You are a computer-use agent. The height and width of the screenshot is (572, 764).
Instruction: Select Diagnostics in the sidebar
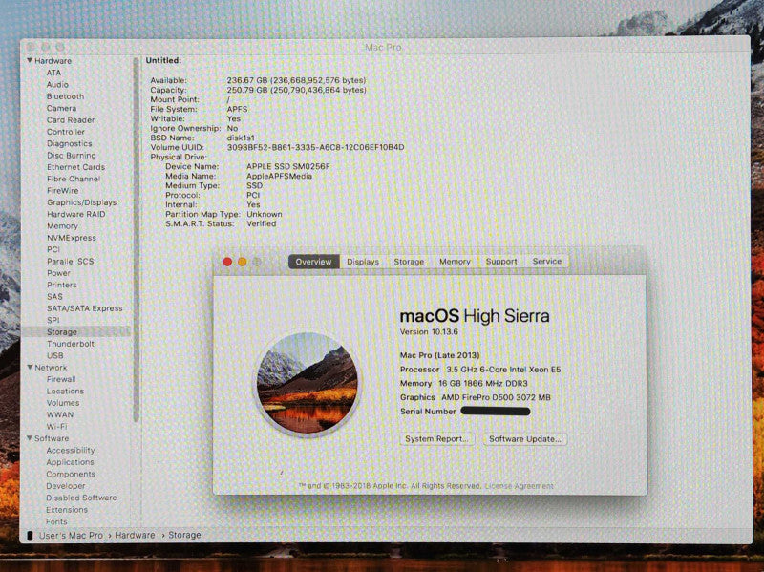[x=69, y=143]
